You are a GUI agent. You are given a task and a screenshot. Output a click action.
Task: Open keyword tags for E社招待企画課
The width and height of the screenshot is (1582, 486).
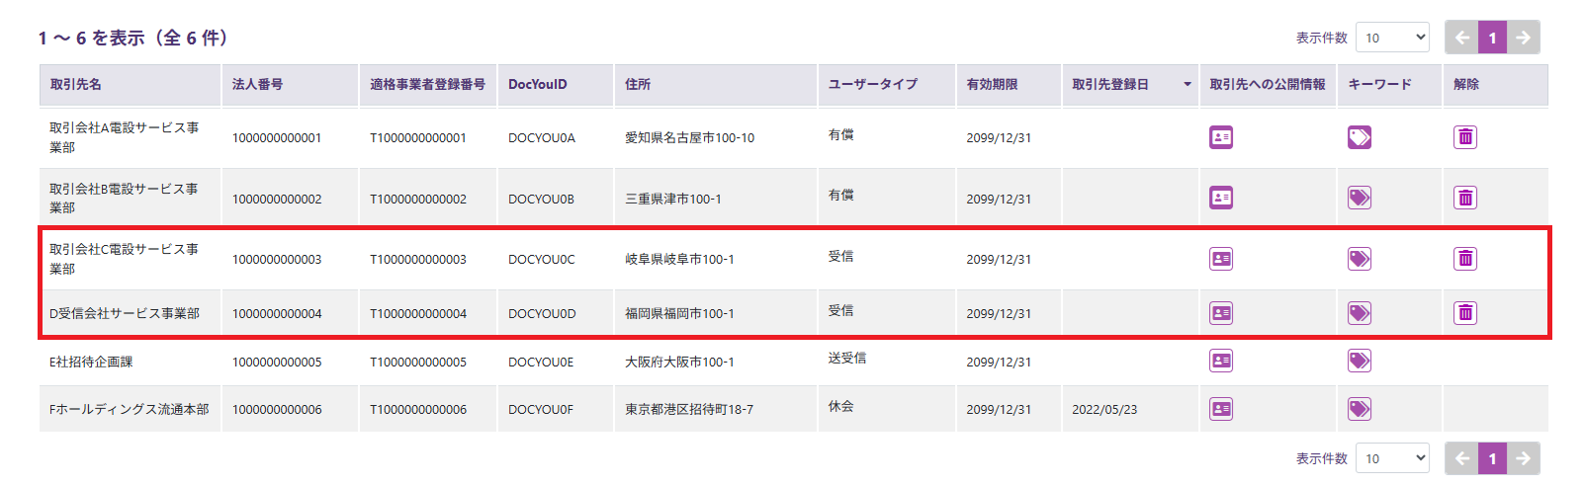click(1360, 362)
